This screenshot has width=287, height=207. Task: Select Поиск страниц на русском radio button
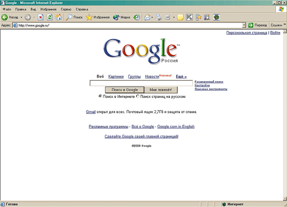tap(138, 96)
